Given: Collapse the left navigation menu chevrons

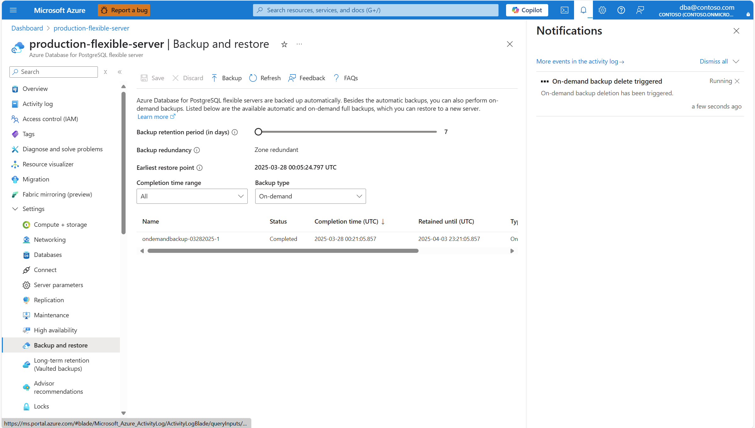Looking at the screenshot, I should (x=120, y=72).
